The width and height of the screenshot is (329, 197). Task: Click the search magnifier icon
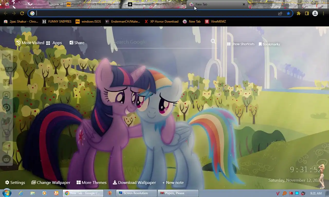(213, 41)
